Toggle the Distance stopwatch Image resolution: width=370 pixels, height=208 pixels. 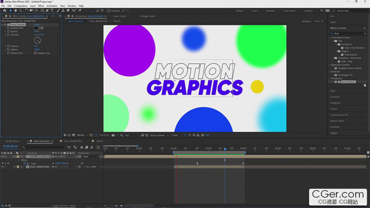(x=8, y=46)
